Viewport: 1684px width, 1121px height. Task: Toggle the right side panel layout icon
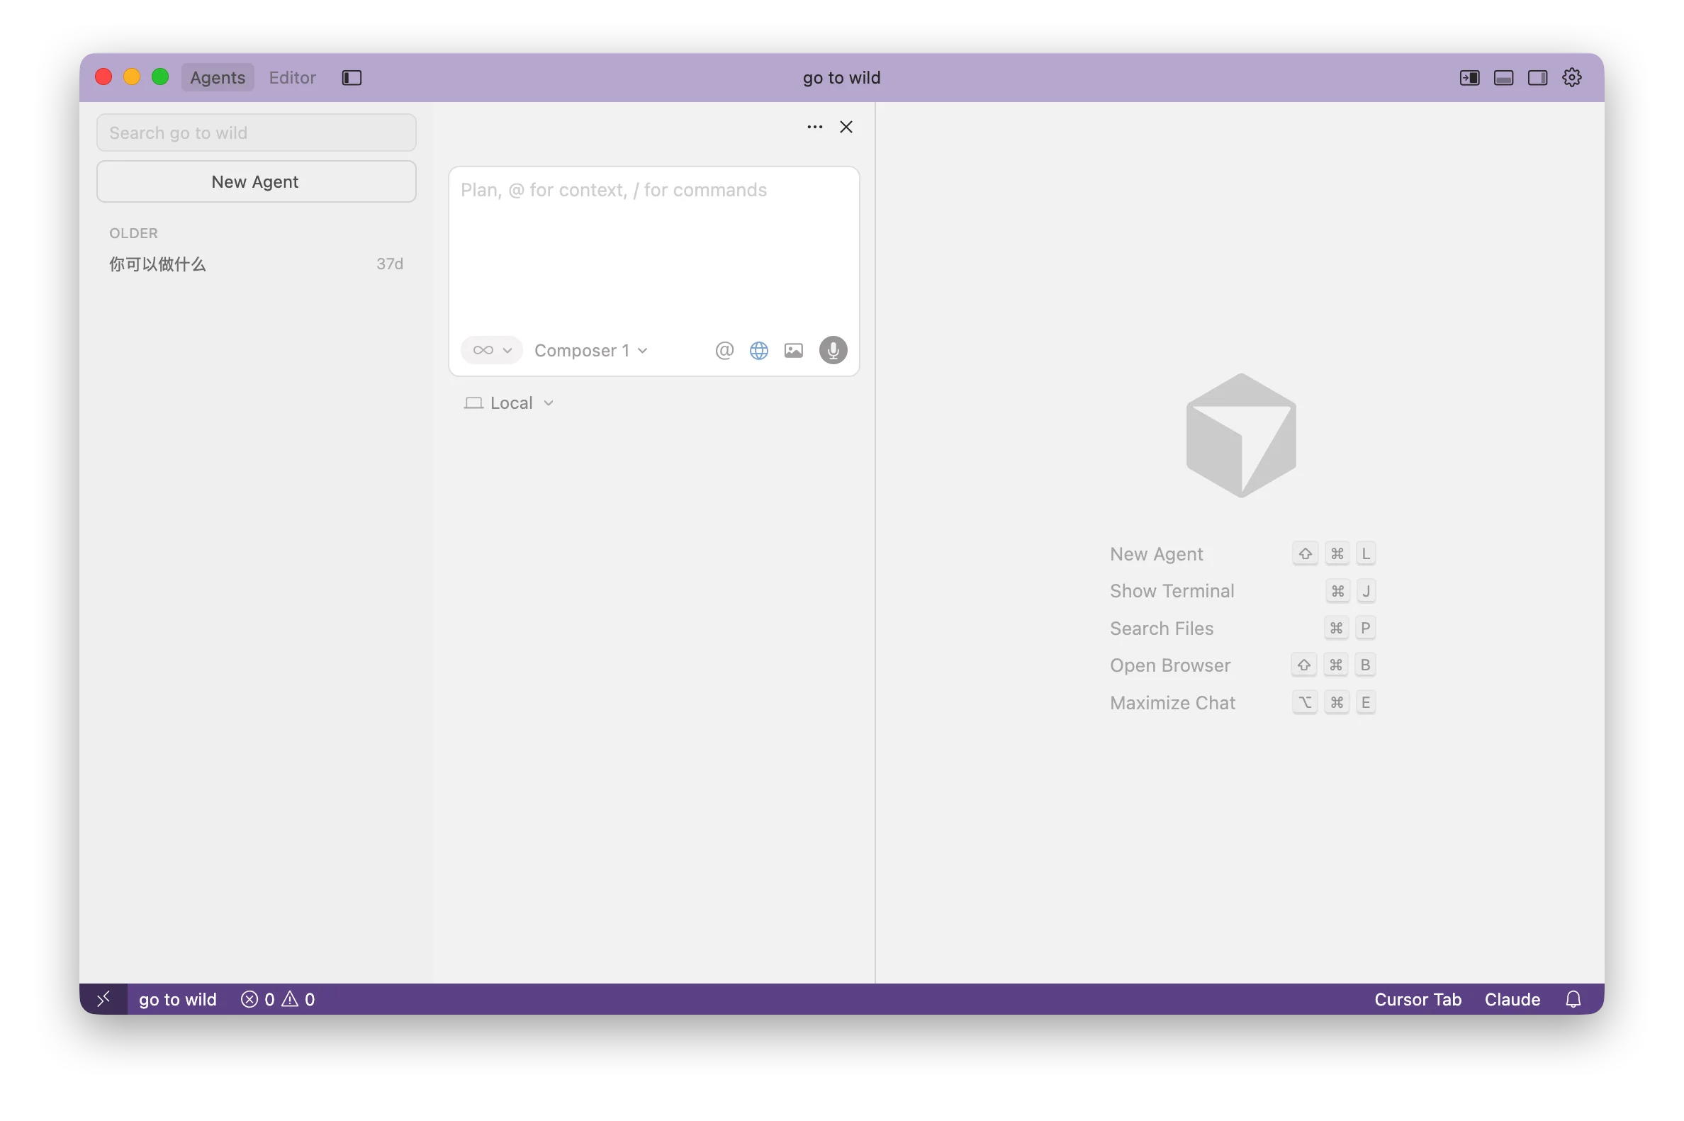pyautogui.click(x=1537, y=77)
